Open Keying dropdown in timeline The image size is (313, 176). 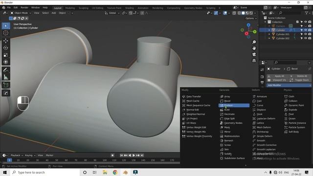(30, 155)
